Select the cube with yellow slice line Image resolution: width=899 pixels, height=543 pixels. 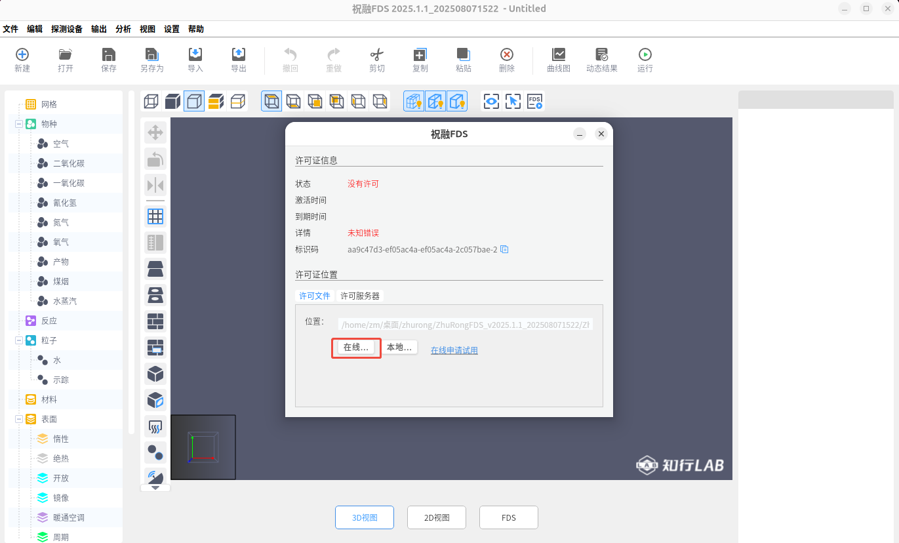237,101
